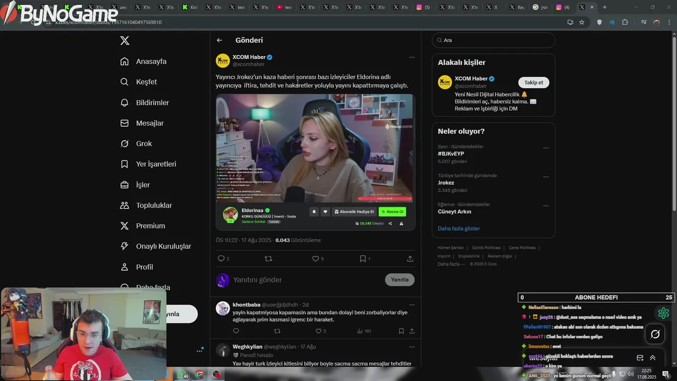Open Anasayfa home in the sidebar
Viewport: 677px width, 381px height.
[x=143, y=61]
